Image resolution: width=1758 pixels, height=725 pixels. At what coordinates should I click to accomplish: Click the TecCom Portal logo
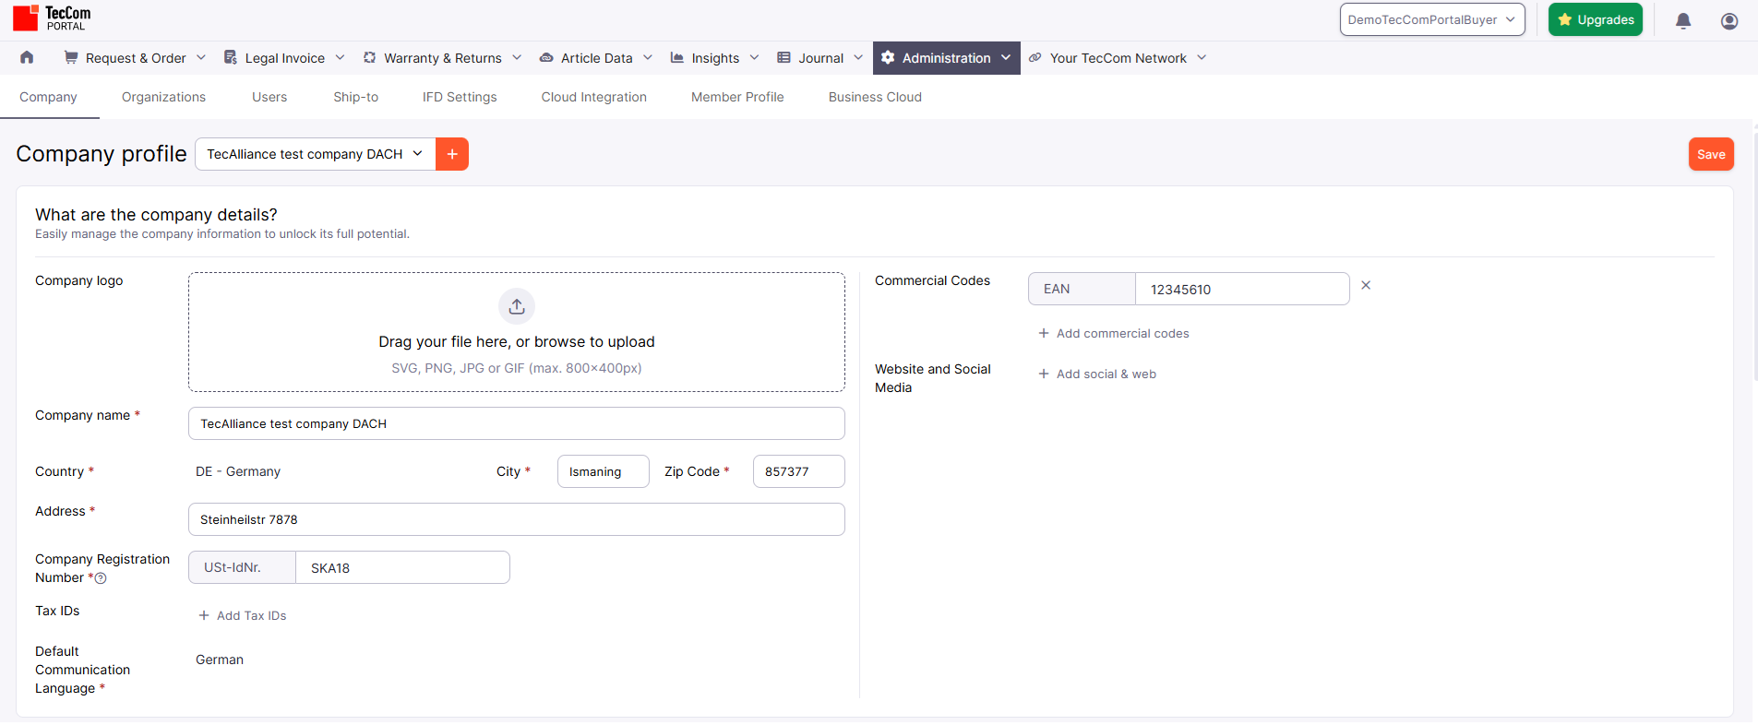click(x=53, y=18)
